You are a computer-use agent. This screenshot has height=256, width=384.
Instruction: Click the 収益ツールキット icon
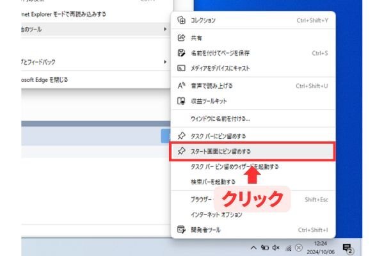click(x=181, y=101)
